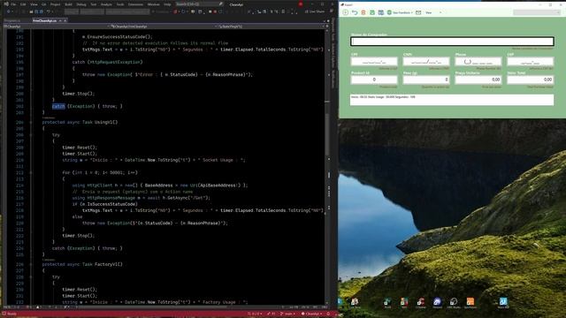Click the CNPJ masked input field
566x318 pixels.
point(426,62)
